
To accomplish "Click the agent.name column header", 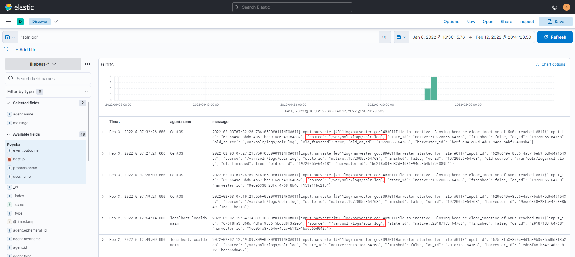I will tap(181, 122).
